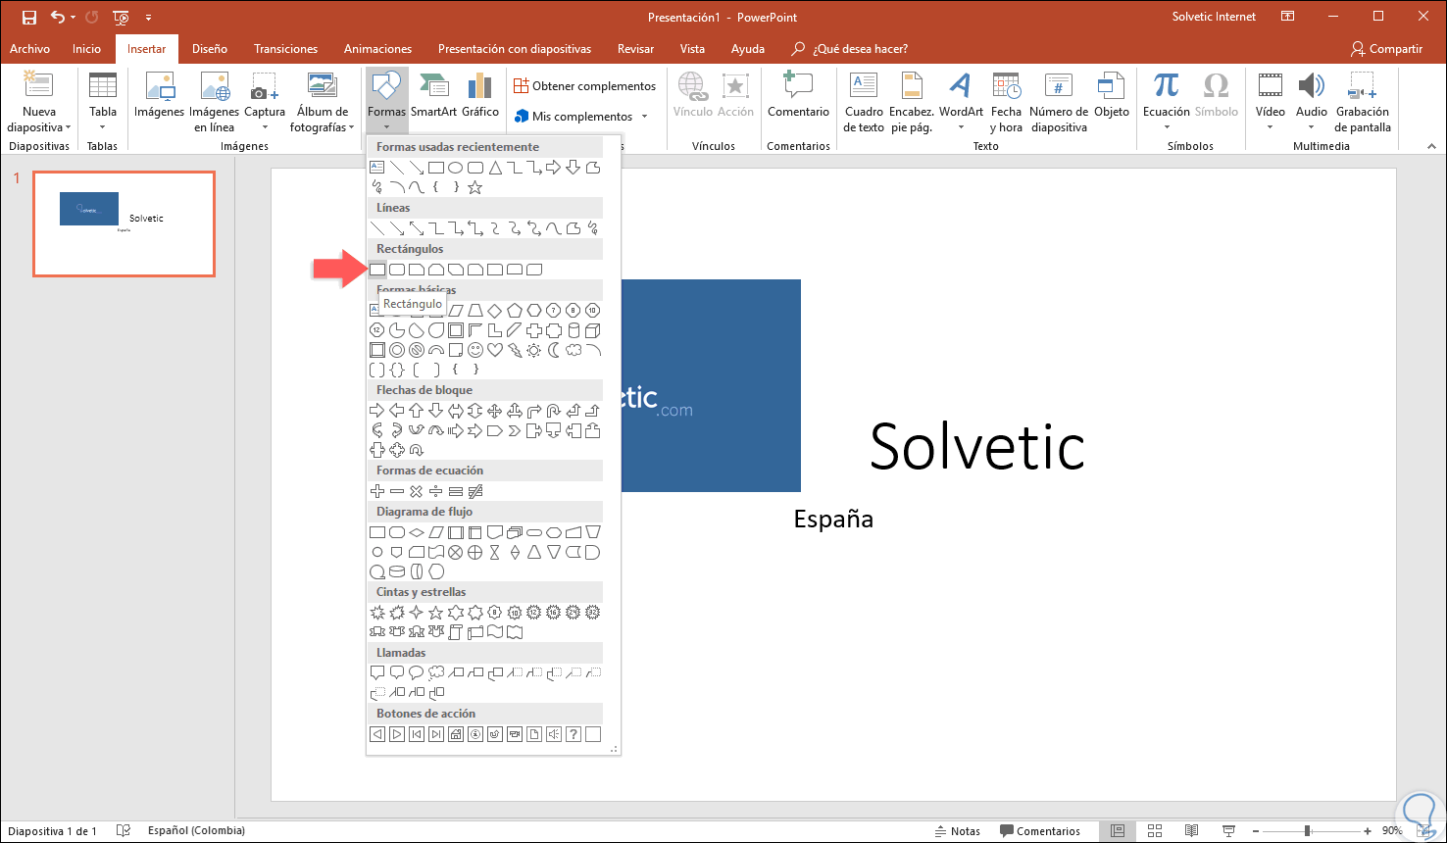Expand the Audio dropdown
The height and width of the screenshot is (843, 1447).
tap(1311, 126)
